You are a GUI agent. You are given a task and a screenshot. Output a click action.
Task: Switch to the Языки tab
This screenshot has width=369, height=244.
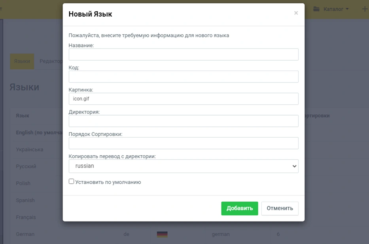pyautogui.click(x=22, y=61)
